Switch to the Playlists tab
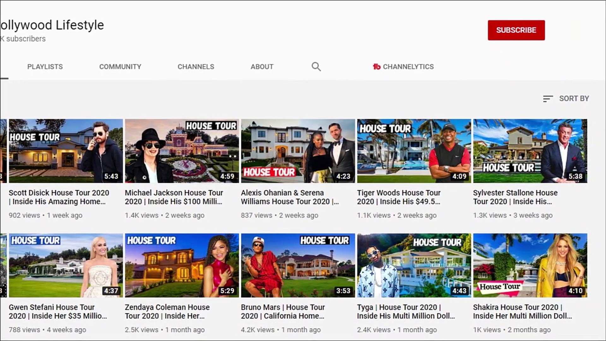This screenshot has height=341, width=606. click(x=45, y=67)
